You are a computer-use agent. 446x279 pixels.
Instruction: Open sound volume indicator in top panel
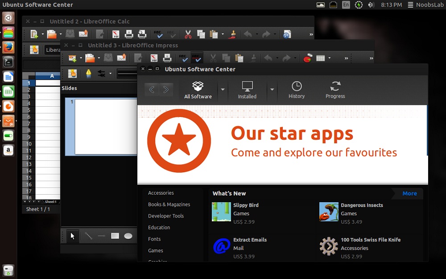(x=371, y=5)
